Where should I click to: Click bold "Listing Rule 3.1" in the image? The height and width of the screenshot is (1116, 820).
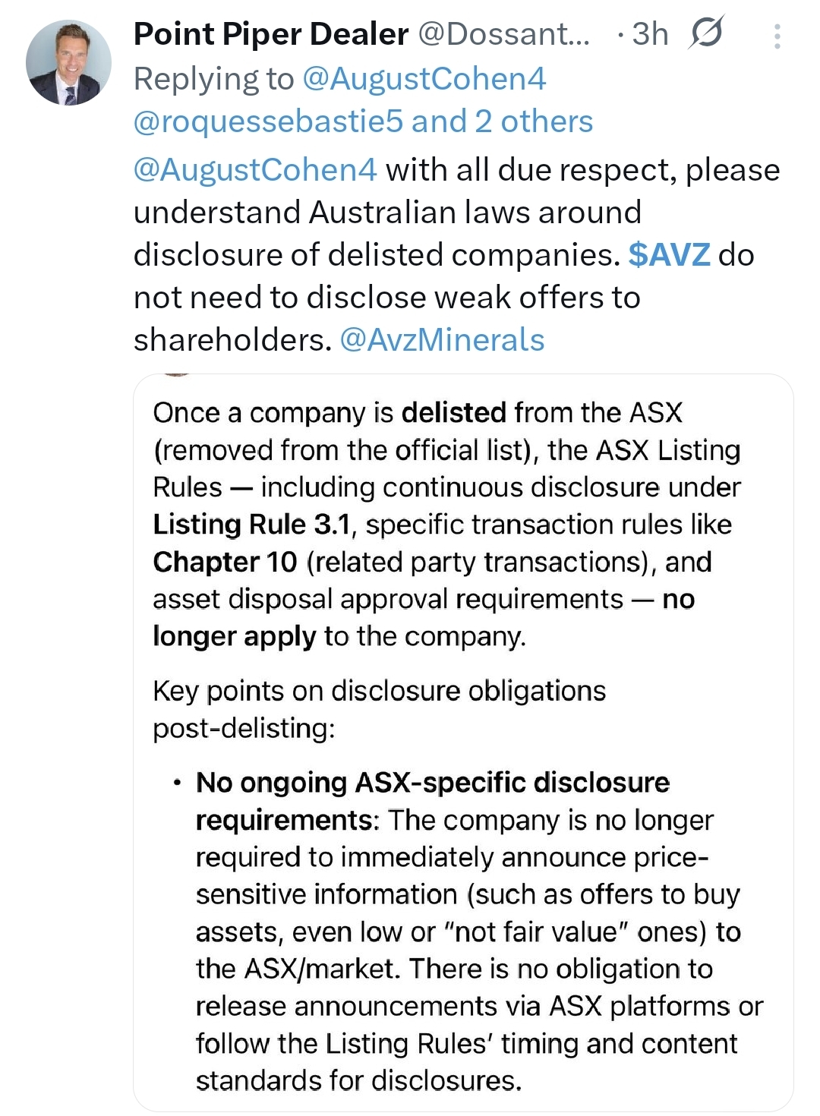tap(251, 525)
